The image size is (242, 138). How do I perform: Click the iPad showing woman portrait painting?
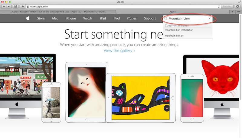pos(87,92)
